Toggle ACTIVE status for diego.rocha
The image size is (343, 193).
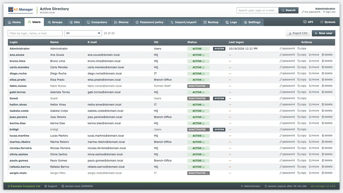[198, 73]
